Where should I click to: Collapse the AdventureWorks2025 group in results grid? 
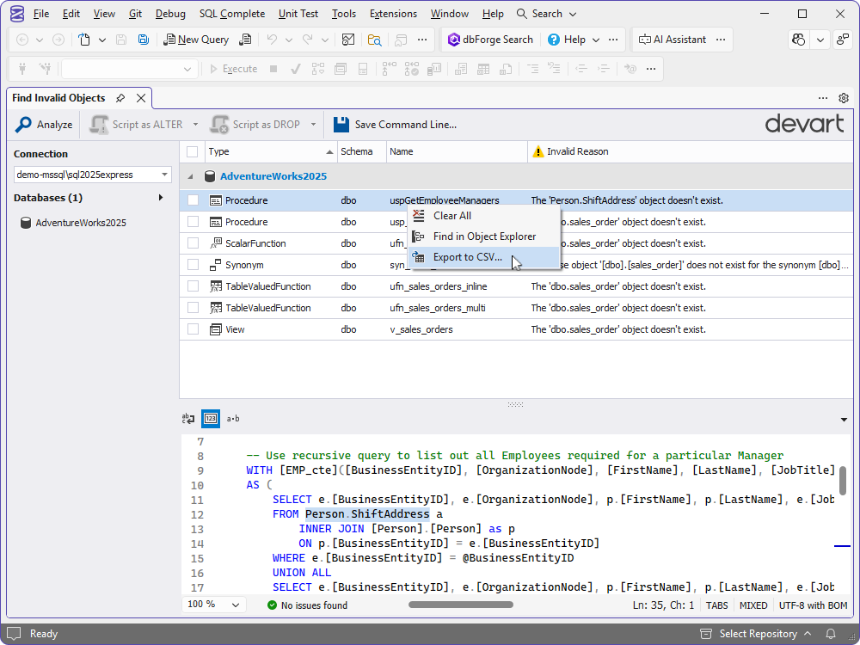pyautogui.click(x=190, y=176)
